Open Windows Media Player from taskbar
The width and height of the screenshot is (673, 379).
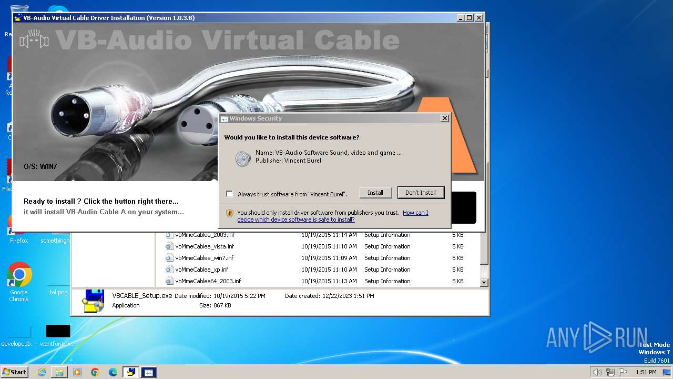coord(77,372)
